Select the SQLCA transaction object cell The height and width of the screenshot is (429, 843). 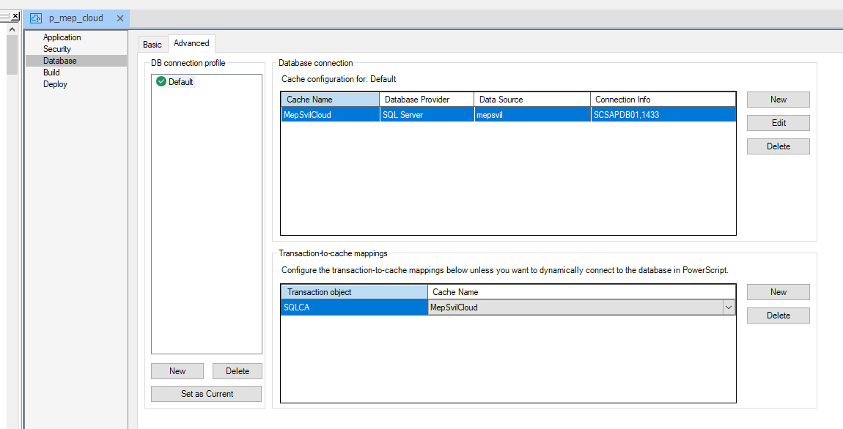pos(354,308)
